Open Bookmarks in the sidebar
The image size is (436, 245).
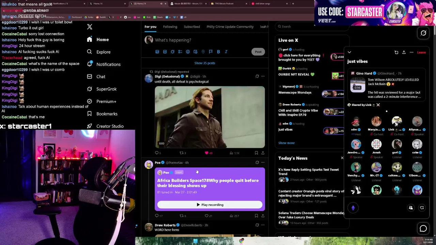click(x=102, y=114)
